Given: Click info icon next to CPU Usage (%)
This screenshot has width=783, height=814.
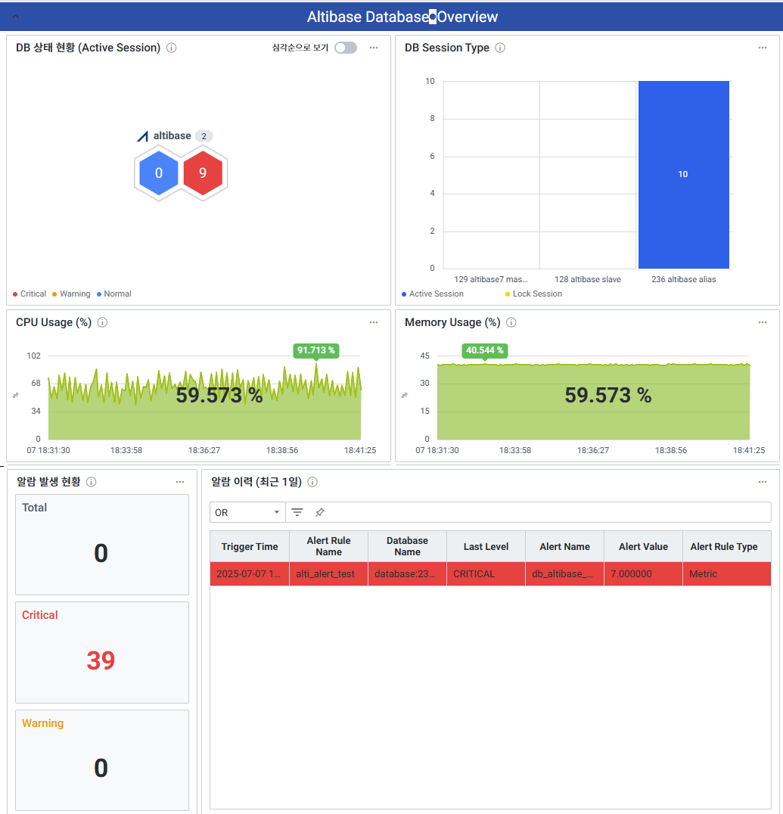Looking at the screenshot, I should point(102,322).
